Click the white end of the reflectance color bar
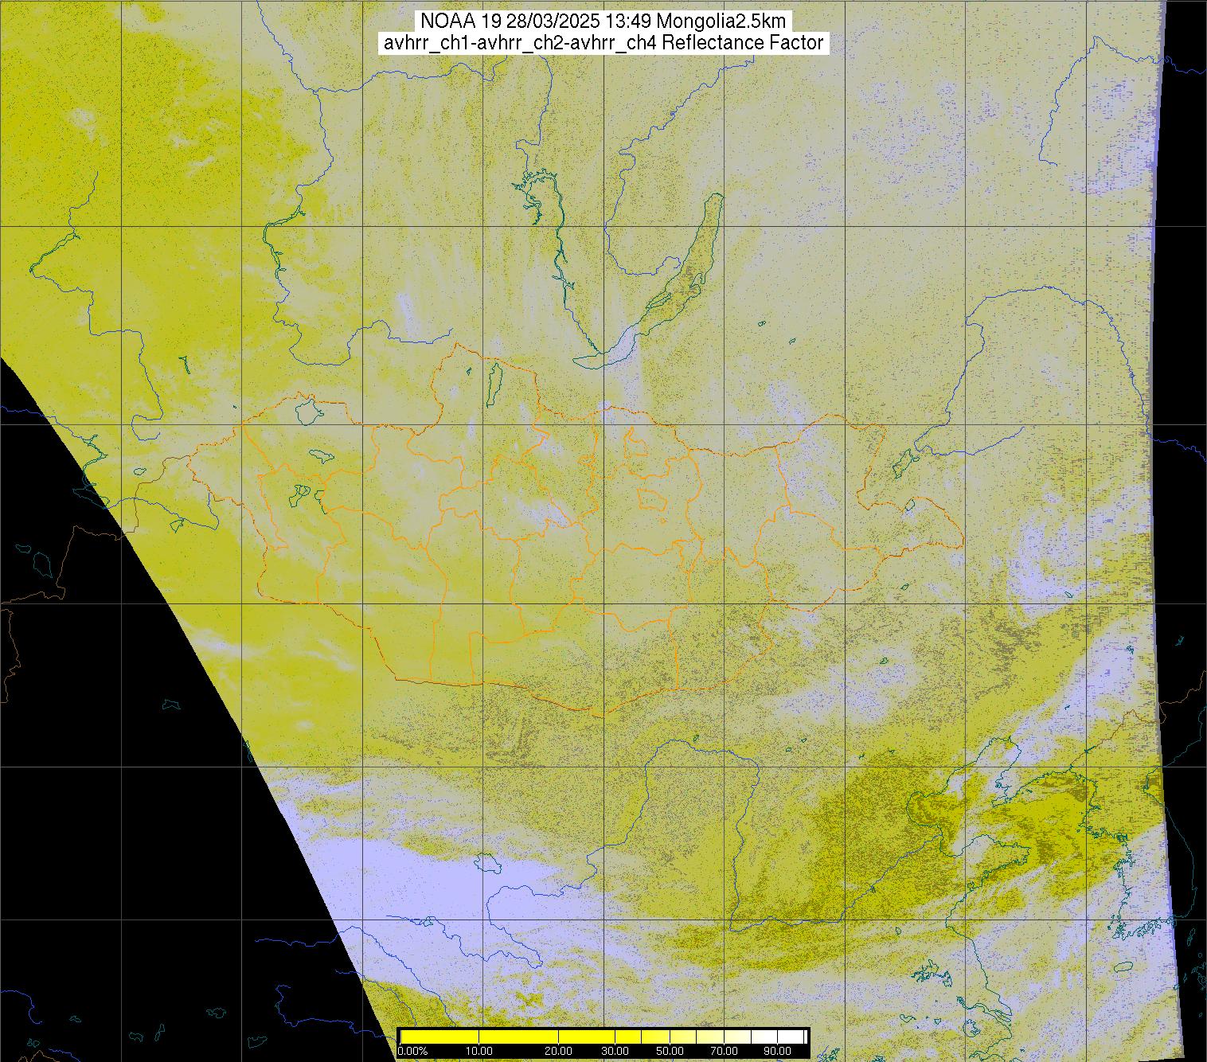Screen dimensions: 1207x1062 (x=792, y=1037)
